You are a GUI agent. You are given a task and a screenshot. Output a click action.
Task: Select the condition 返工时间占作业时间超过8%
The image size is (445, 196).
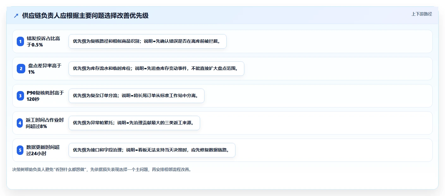[x=45, y=123]
